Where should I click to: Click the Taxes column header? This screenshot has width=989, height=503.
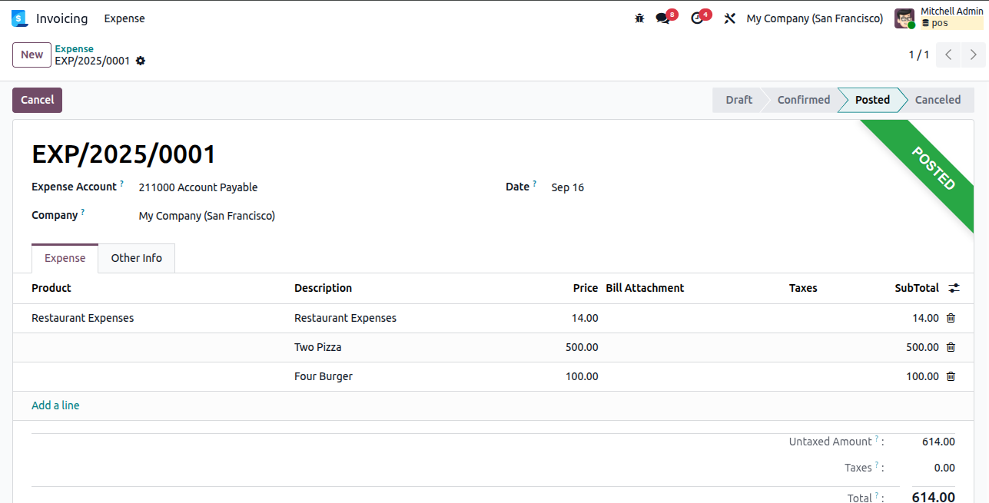(803, 288)
